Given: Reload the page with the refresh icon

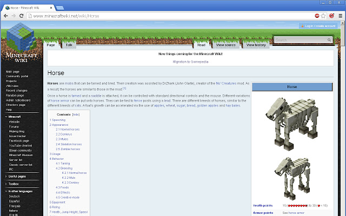Looking at the screenshot, I should click(22, 16).
